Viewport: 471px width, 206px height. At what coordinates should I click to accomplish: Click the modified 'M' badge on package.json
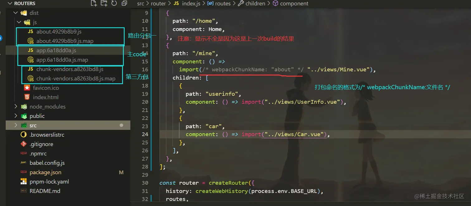pos(121,172)
